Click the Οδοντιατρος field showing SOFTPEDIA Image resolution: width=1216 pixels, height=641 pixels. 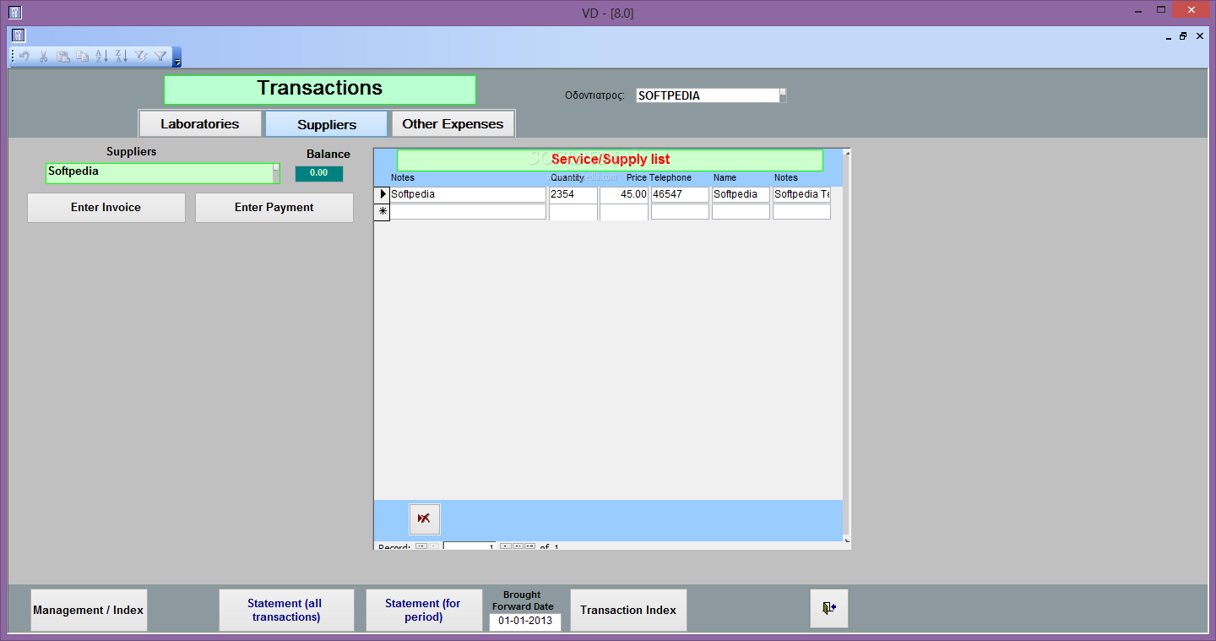tap(708, 95)
